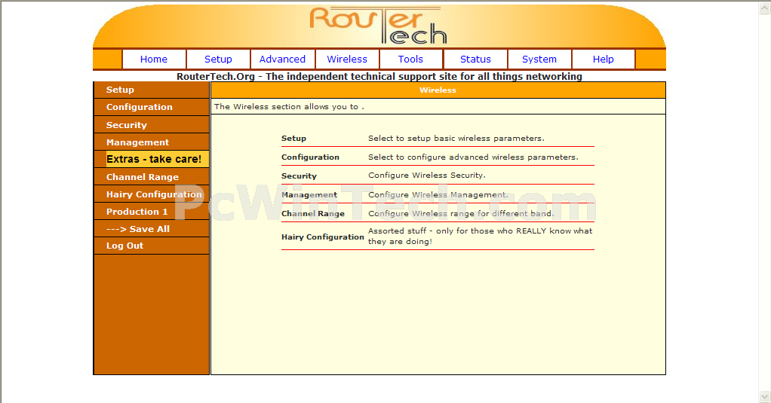Viewport: 771px width, 403px height.
Task: Click 'Select to setup basic wireless parameters.' text
Action: tap(456, 139)
